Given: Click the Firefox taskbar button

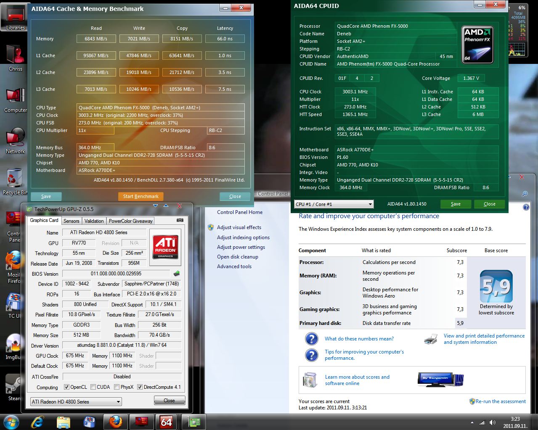Looking at the screenshot, I should click(x=116, y=422).
